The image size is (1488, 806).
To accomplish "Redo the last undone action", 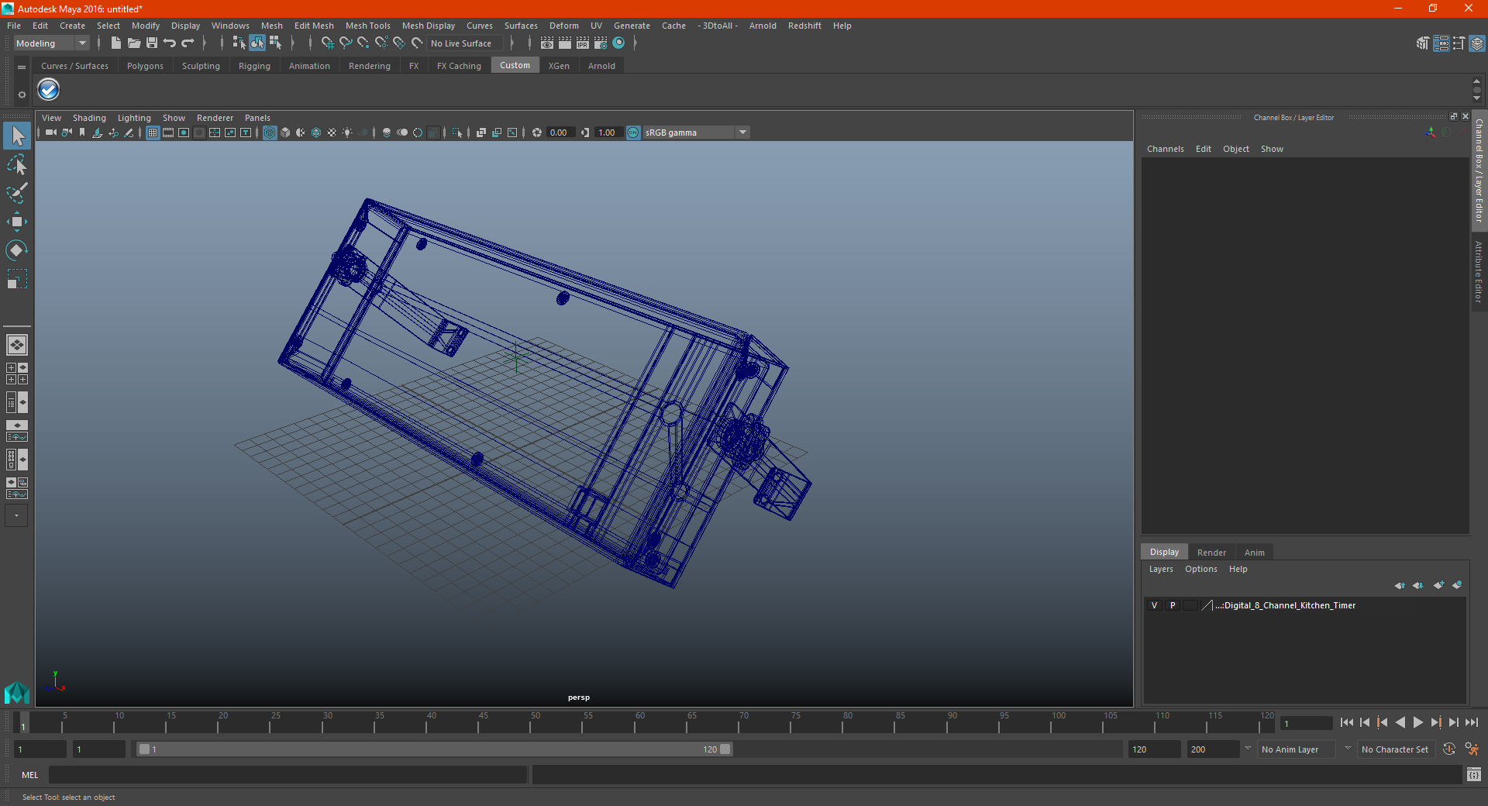I will 188,43.
